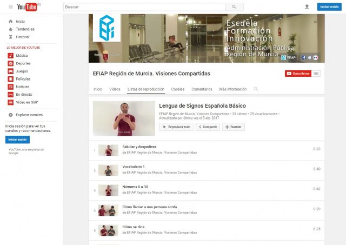Screen dimensions: 346x245
Task: Open Tendencias in the sidebar
Action: 24,29
